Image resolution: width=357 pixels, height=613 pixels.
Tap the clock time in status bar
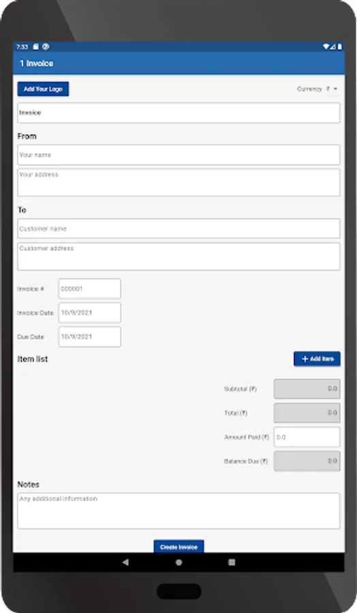(x=22, y=47)
